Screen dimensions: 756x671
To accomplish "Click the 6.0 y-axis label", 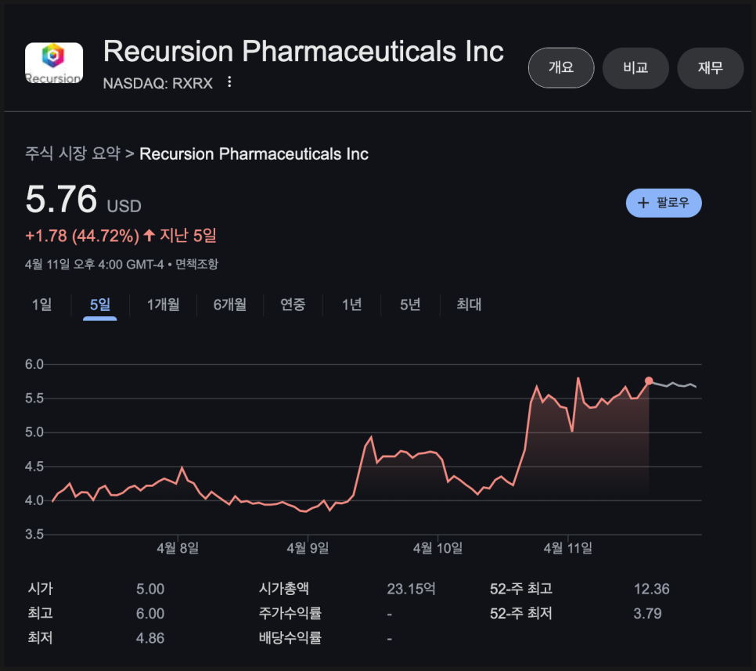I will (34, 364).
